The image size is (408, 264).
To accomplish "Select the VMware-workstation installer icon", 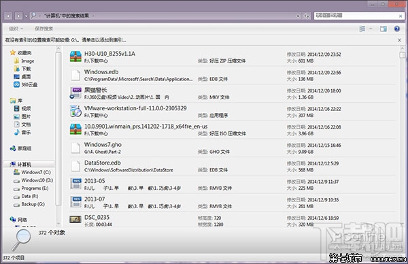I will click(x=75, y=111).
